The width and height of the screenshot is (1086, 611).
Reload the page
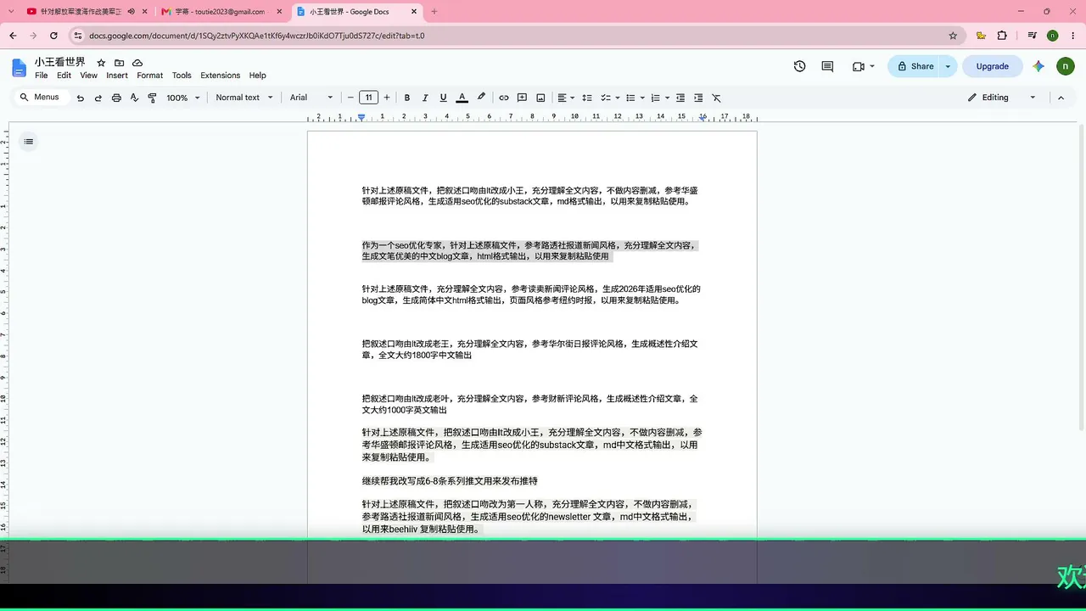tap(53, 36)
